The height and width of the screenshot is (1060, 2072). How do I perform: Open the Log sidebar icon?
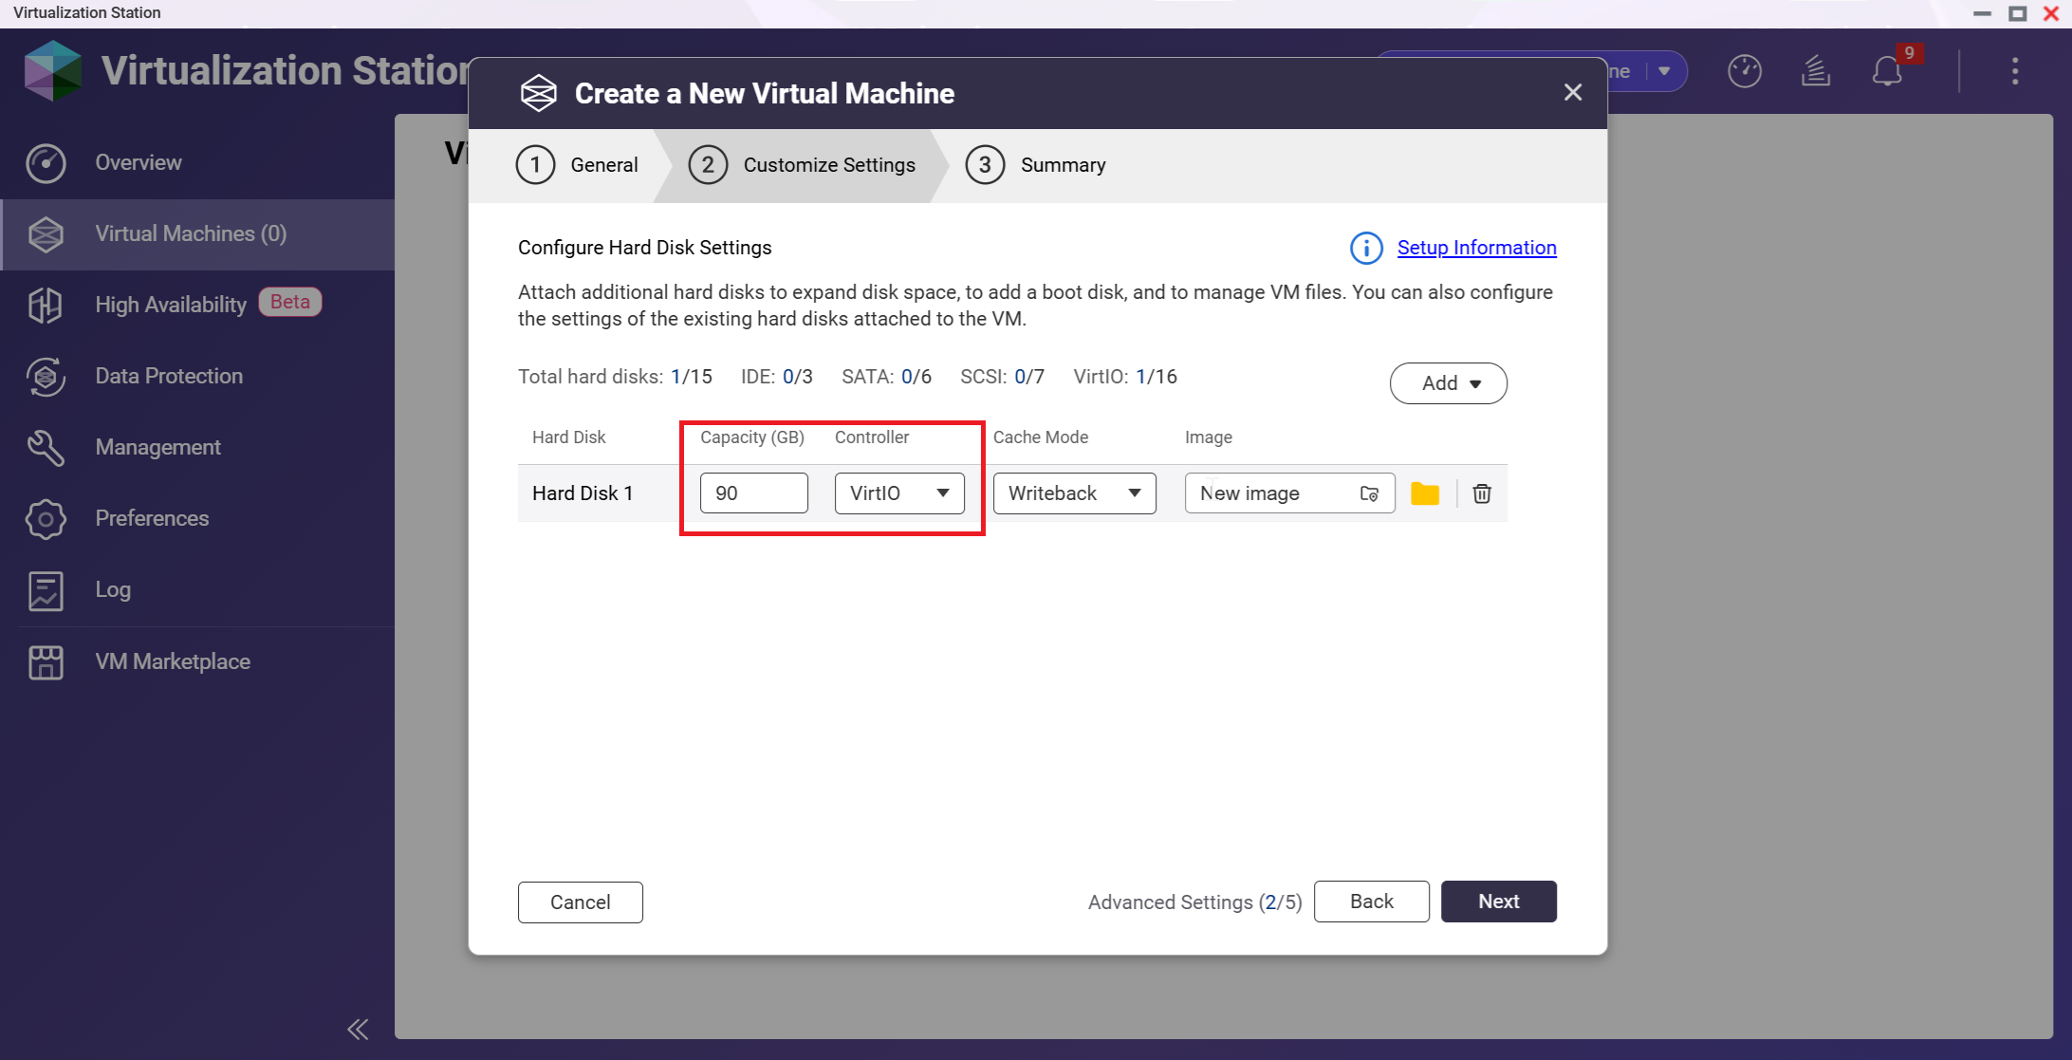(x=46, y=590)
